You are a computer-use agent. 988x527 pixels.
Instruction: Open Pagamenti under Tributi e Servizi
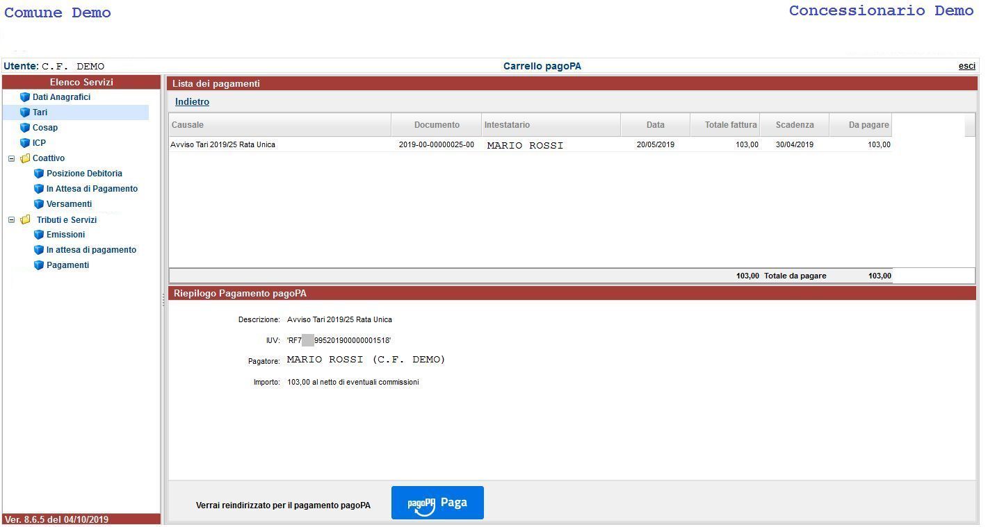67,265
